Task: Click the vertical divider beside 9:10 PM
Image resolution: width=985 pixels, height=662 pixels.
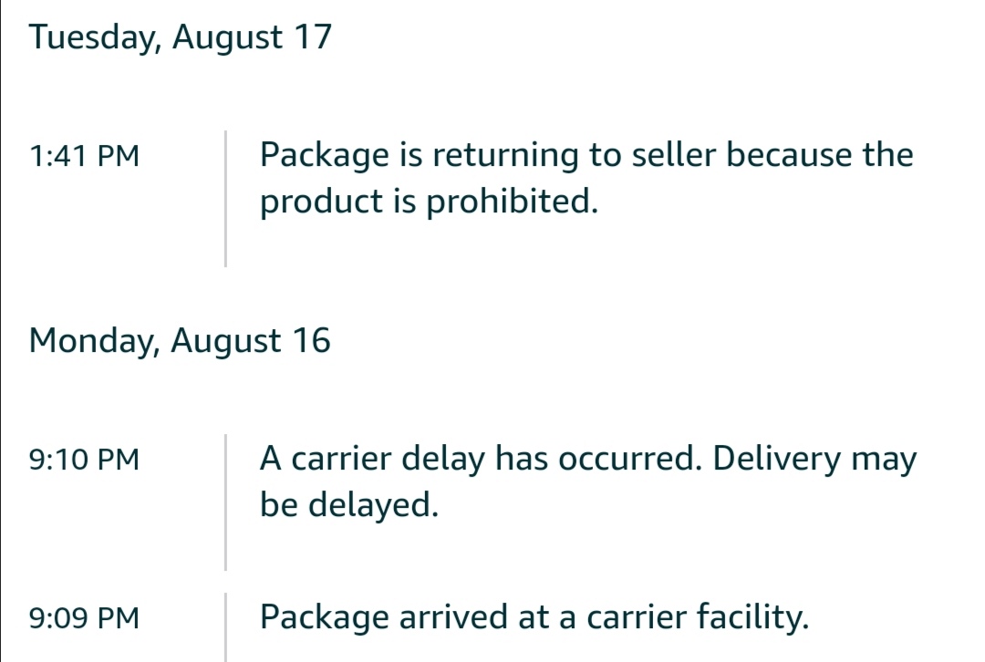Action: point(225,502)
